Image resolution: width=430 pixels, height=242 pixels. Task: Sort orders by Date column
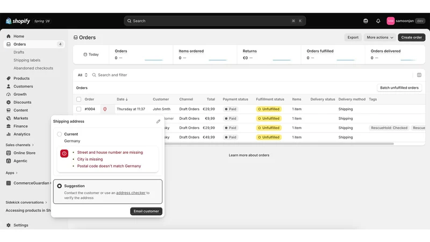click(x=123, y=99)
